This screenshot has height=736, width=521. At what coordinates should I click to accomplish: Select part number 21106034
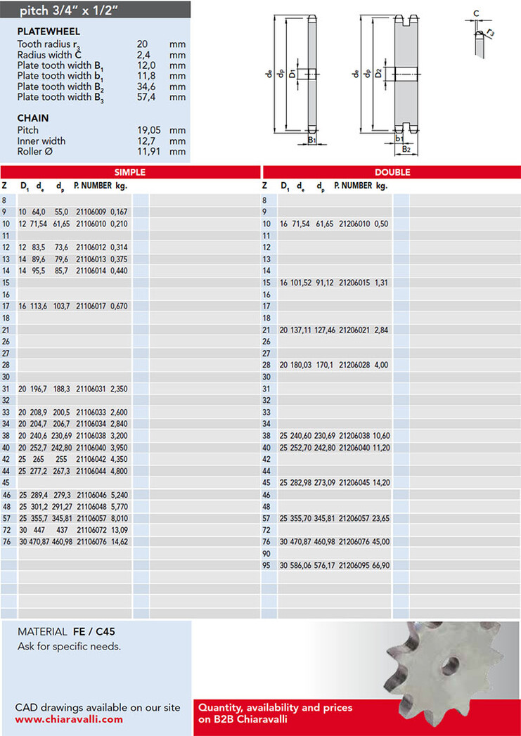(91, 424)
